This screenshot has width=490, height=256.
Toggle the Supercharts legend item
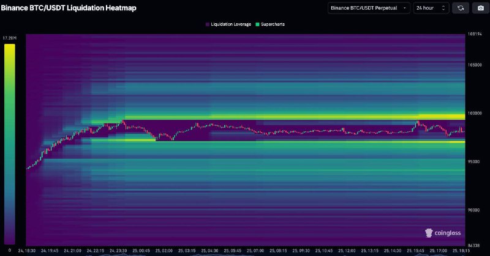[x=270, y=24]
